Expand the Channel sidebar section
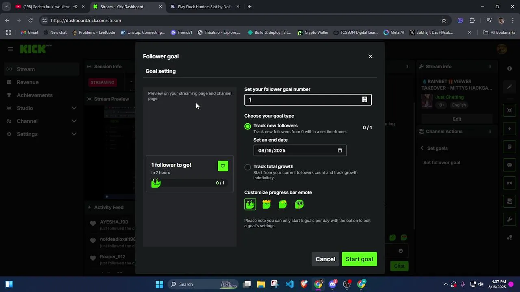 (x=74, y=121)
